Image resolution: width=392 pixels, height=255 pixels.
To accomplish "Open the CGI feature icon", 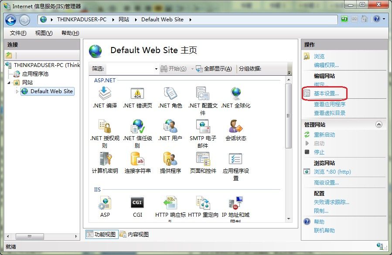I will coord(137,203).
